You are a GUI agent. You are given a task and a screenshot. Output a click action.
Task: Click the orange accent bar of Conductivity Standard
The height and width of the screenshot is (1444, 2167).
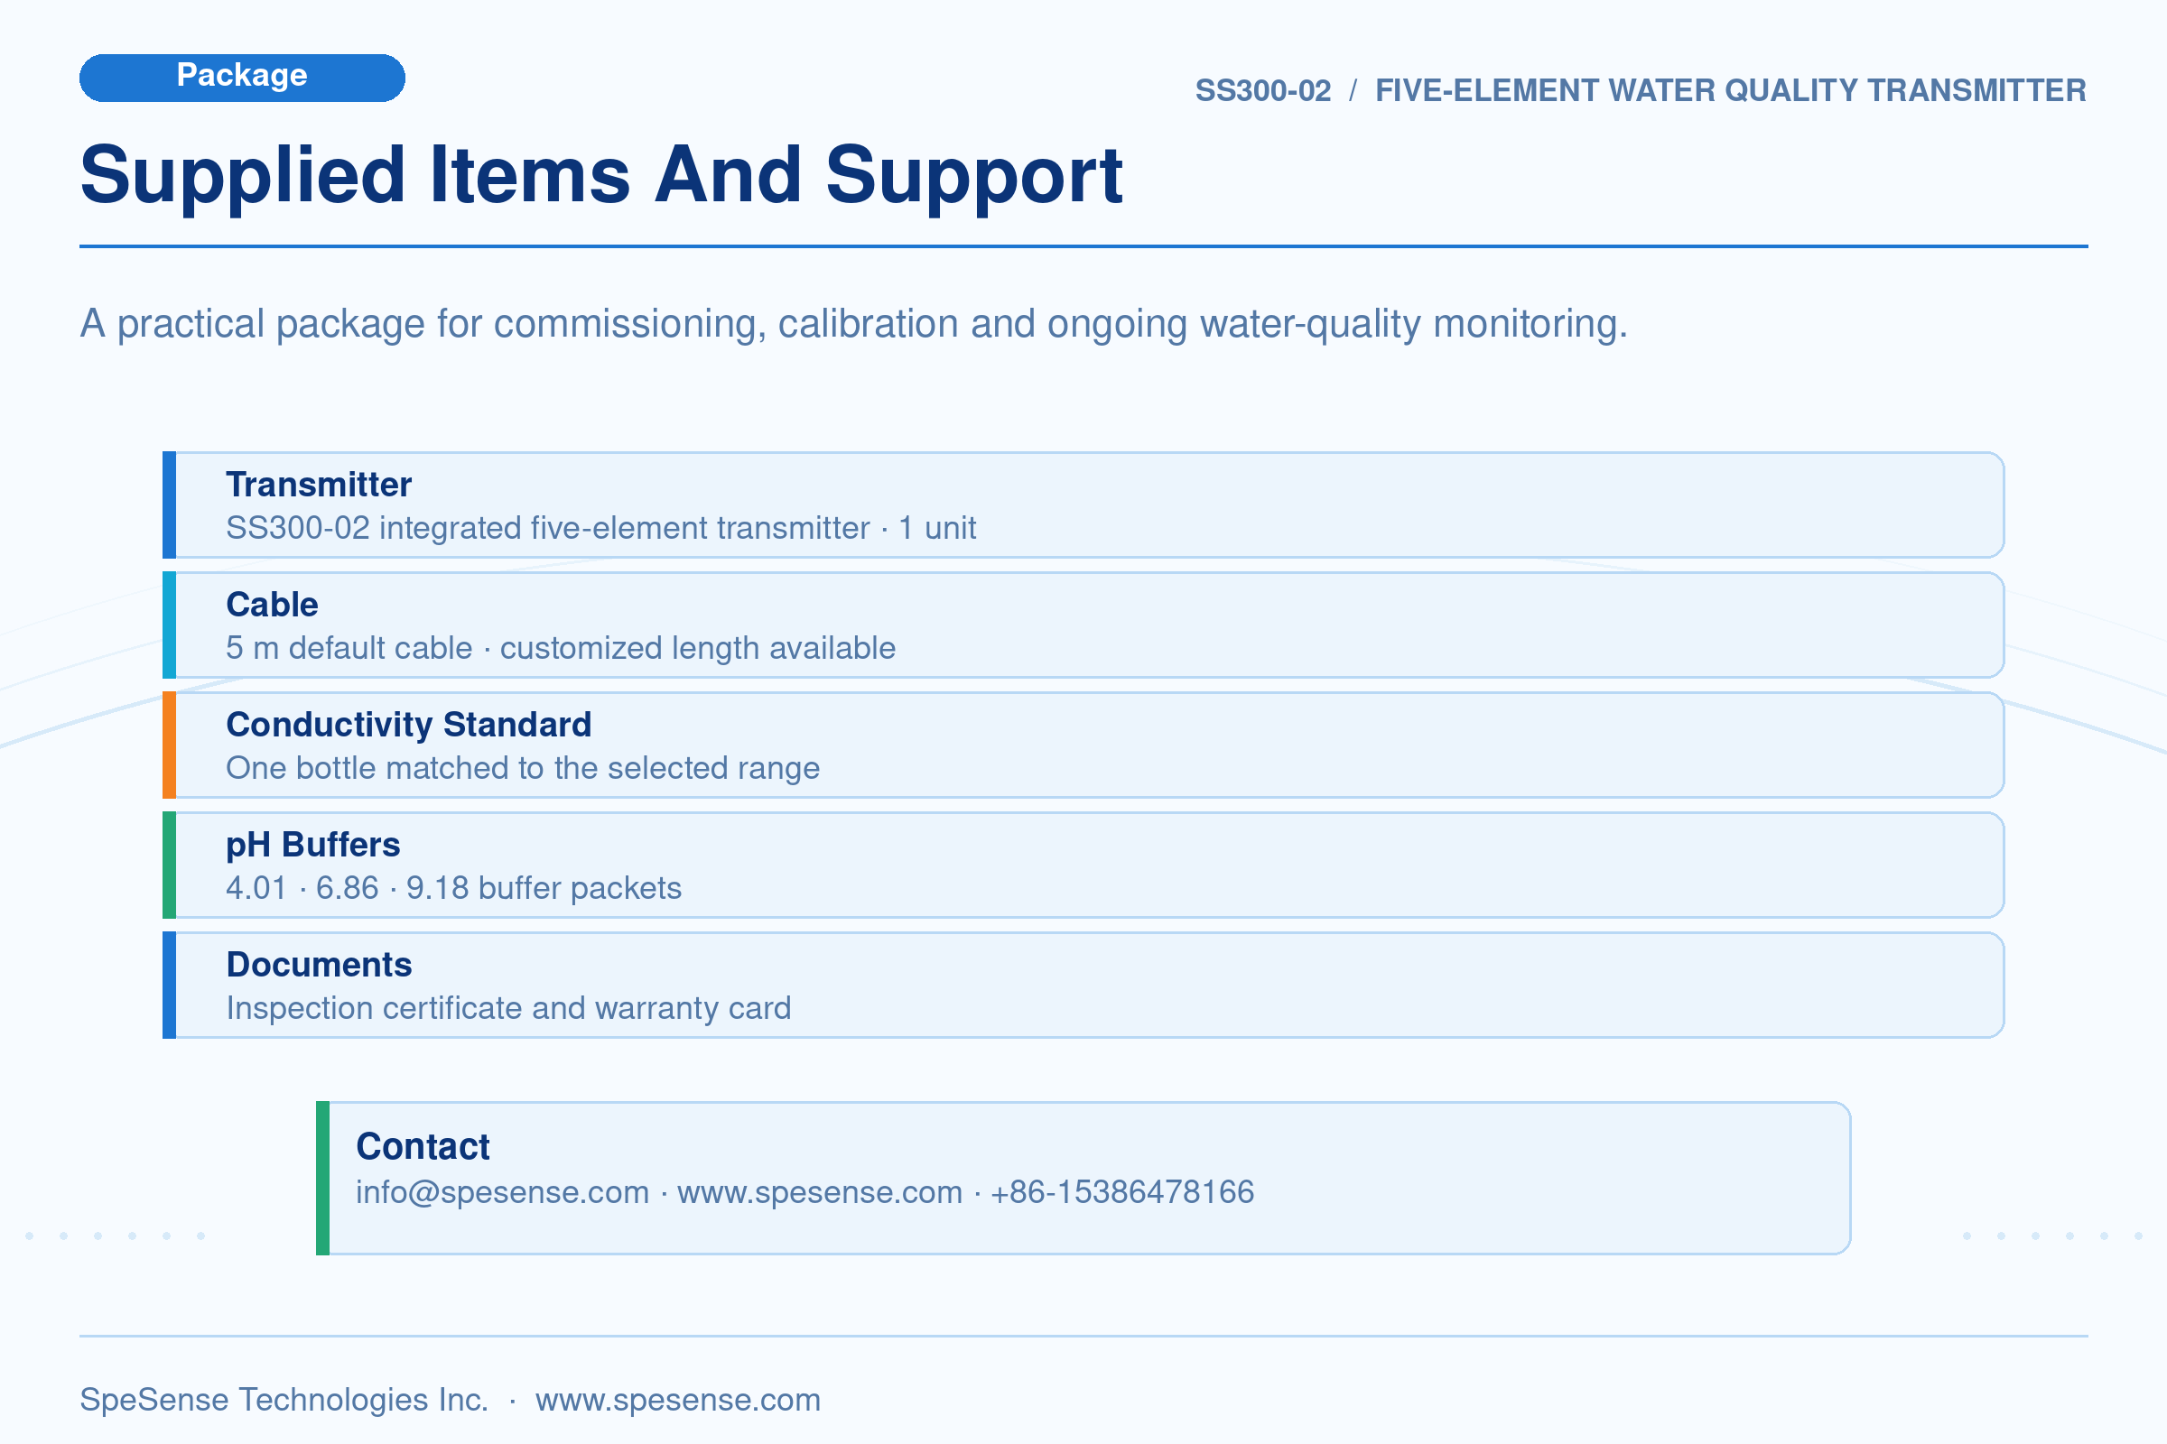tap(170, 745)
